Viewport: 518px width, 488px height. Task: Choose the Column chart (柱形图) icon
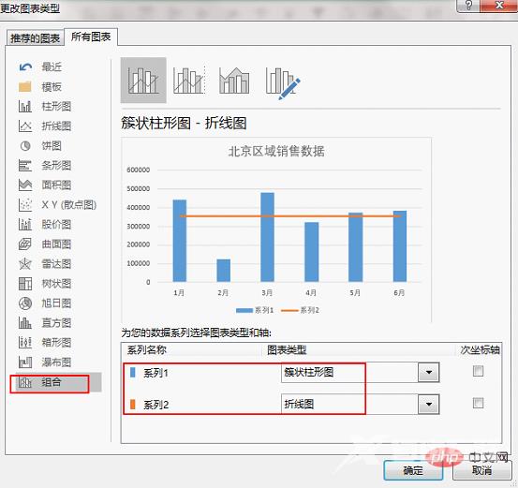[x=25, y=107]
